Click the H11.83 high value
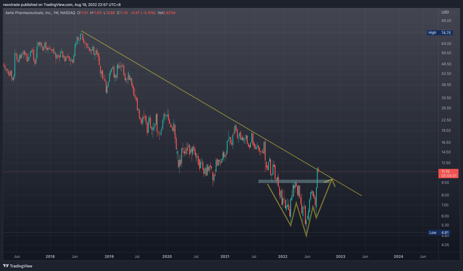Viewport: 463px width, 271px height. click(96, 13)
